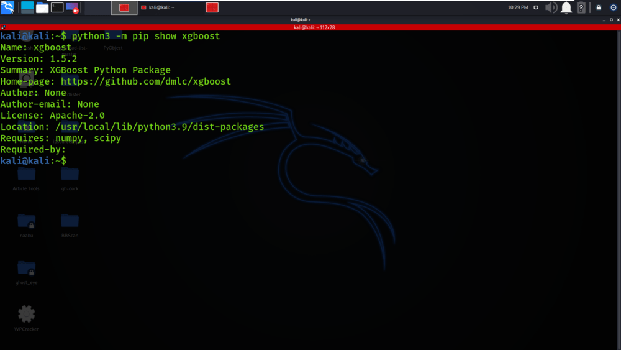The height and width of the screenshot is (350, 621).
Task: Select the rightmost red window taskbar button
Action: [212, 7]
